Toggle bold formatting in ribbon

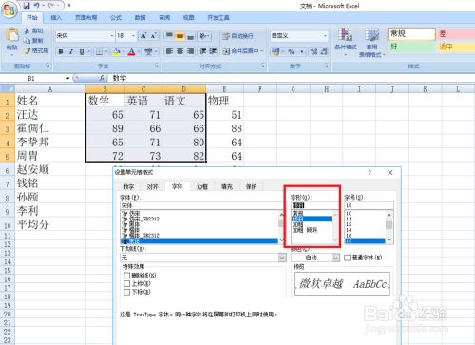[61, 51]
